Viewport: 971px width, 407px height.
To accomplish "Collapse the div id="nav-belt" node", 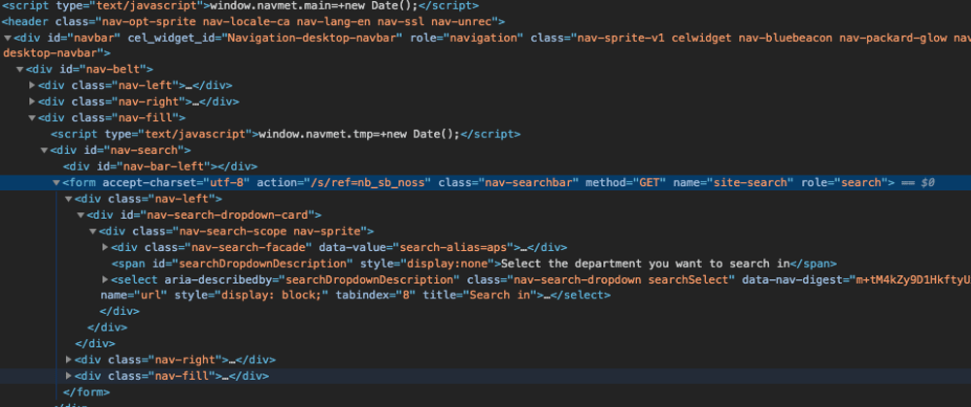I will click(x=19, y=70).
